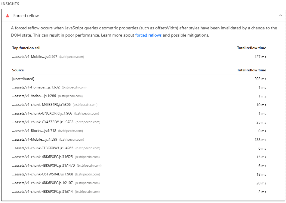Open the v1-chunk-4BK6PXPC.js:31:314 source link
The height and width of the screenshot is (203, 286).
pyautogui.click(x=42, y=192)
